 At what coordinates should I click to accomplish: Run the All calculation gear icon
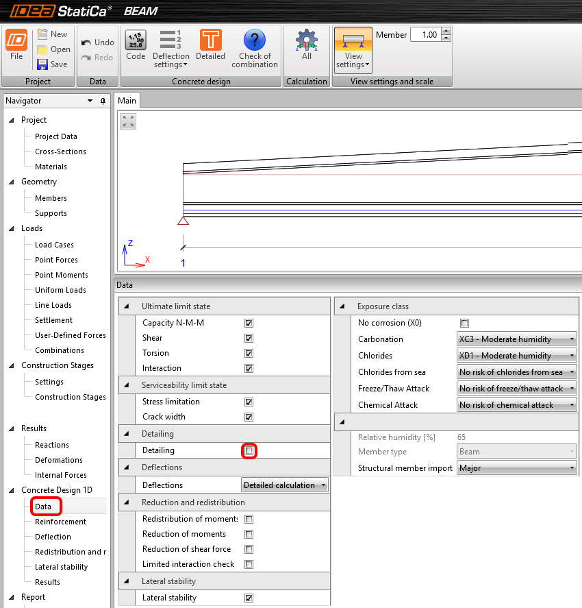pos(307,45)
